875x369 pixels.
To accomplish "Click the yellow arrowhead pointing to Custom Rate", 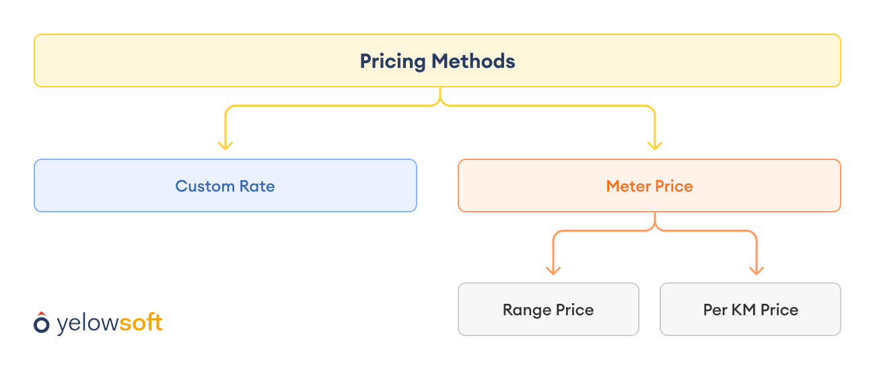I will (225, 145).
